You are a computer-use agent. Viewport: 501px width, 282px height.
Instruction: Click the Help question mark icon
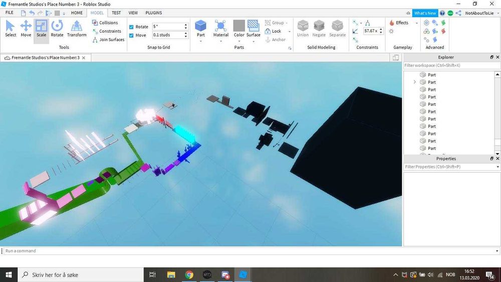pyautogui.click(x=442, y=13)
